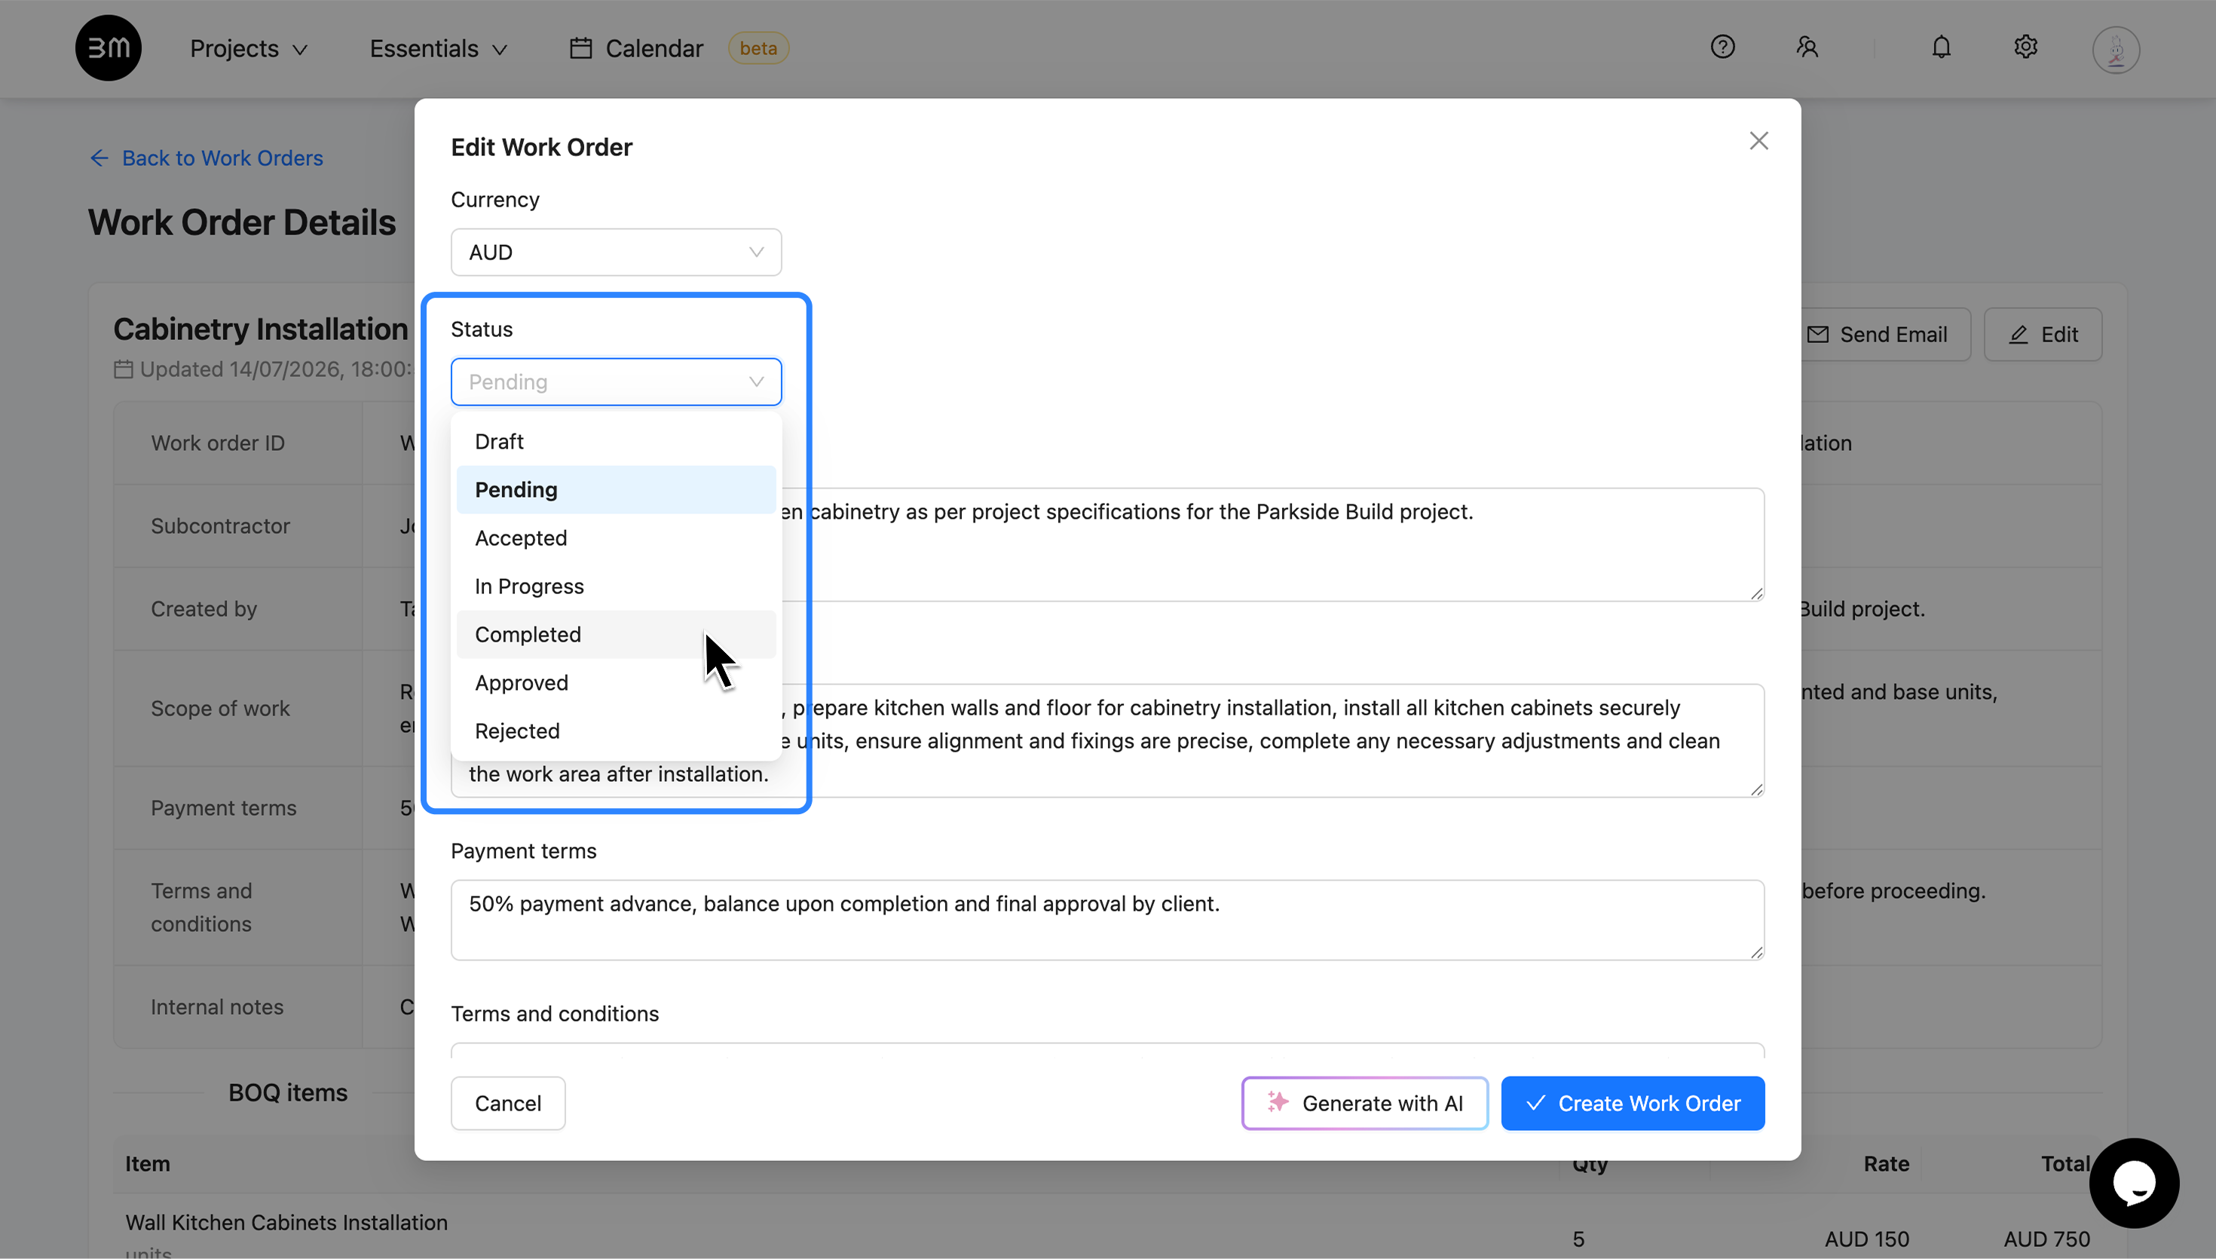Screen dimensions: 2216x1259
Task: Click Generate with AI button
Action: (1365, 1104)
